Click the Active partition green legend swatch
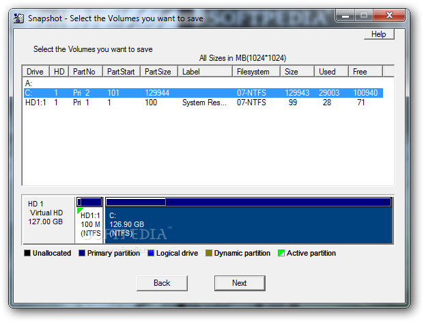The width and height of the screenshot is (424, 322). [281, 254]
